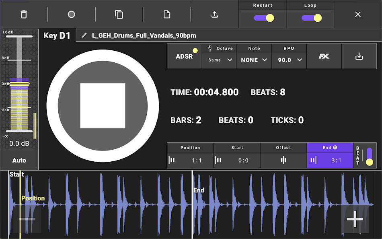
Task: Toggle the Restart switch
Action: [x=262, y=18]
